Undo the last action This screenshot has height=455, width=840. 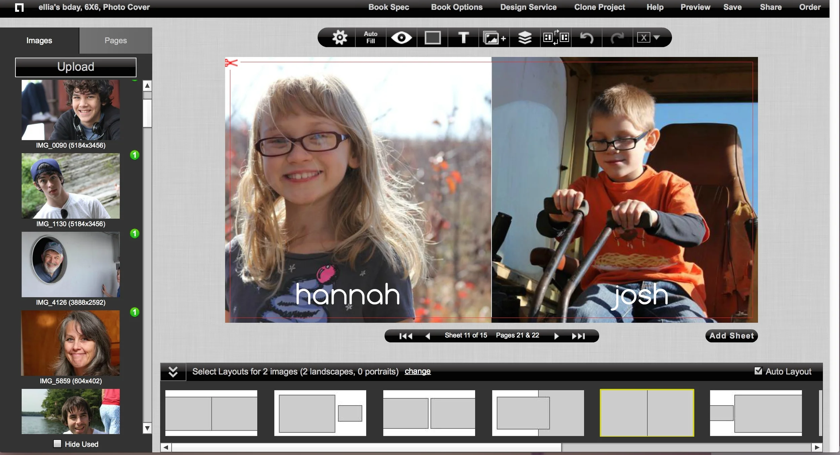[587, 38]
